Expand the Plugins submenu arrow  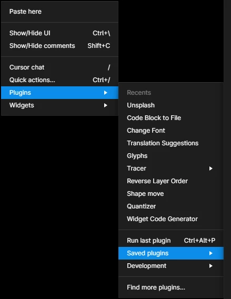pos(105,93)
